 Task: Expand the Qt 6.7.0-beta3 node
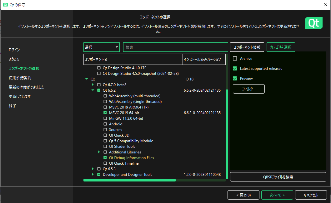click(x=93, y=85)
